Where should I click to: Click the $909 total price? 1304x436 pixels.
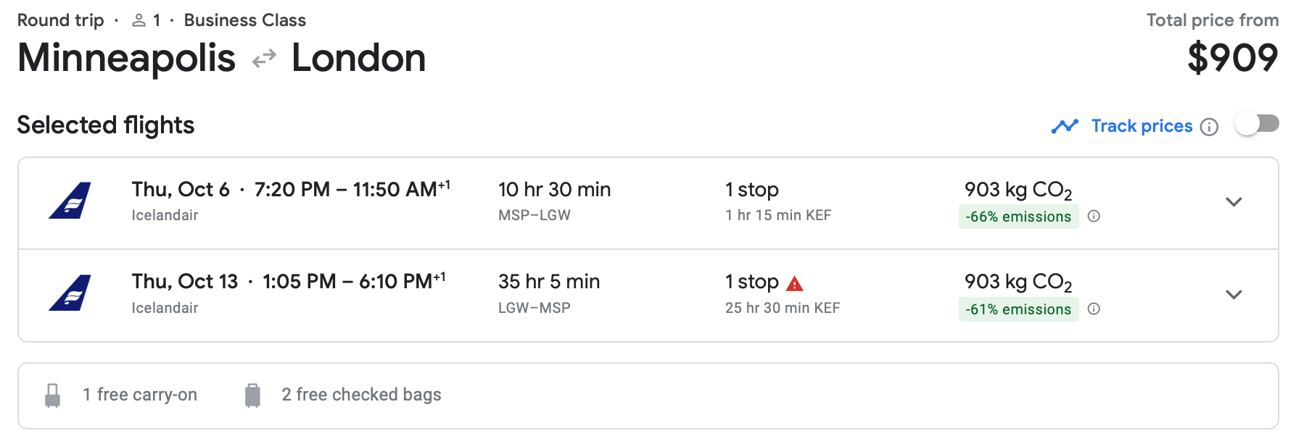coord(1232,58)
